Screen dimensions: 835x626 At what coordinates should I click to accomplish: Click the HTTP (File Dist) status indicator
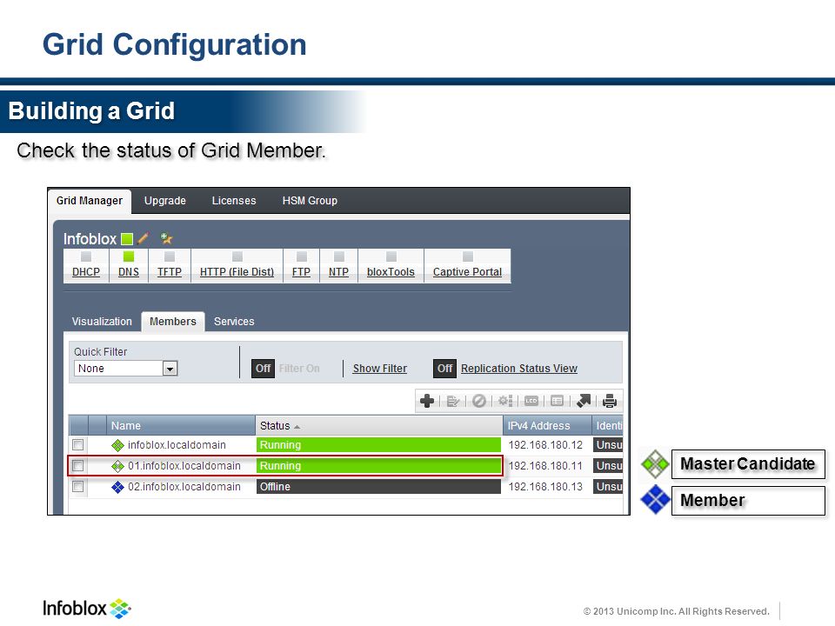pyautogui.click(x=237, y=257)
